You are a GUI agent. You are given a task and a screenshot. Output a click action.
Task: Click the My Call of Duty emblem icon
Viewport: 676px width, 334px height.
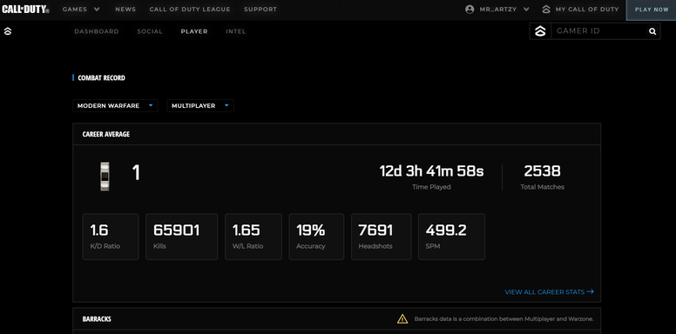tap(546, 10)
